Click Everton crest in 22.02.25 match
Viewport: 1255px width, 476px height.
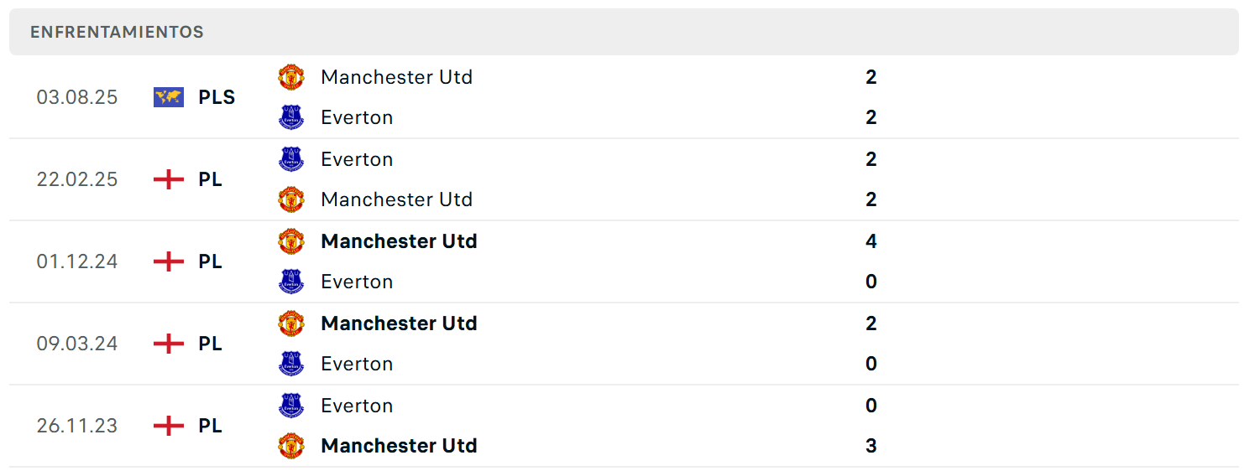(291, 159)
